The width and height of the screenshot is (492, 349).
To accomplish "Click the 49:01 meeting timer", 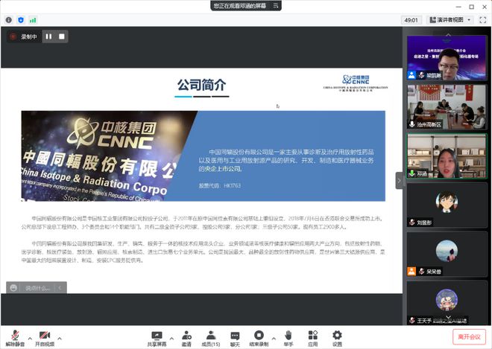I will tap(411, 20).
